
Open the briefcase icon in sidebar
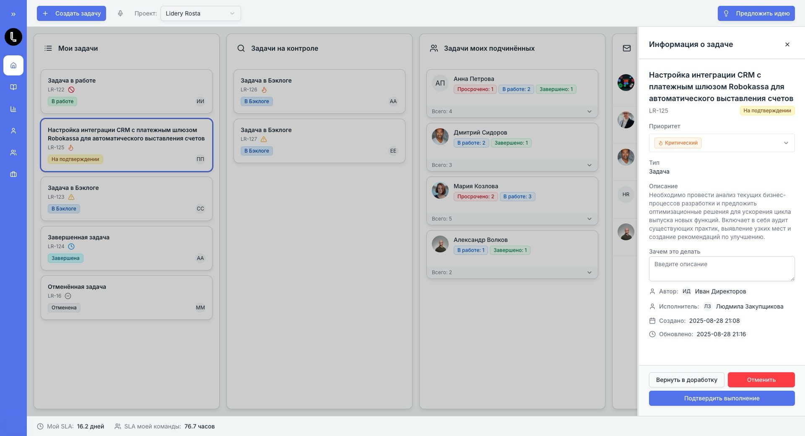13,174
